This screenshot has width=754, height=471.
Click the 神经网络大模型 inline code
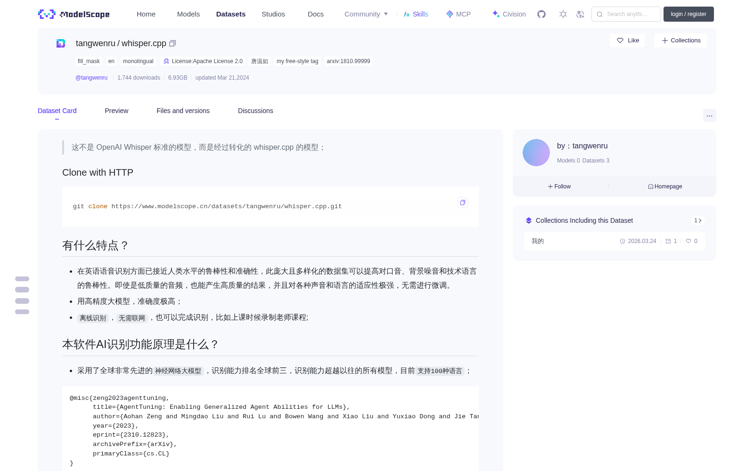tap(178, 371)
